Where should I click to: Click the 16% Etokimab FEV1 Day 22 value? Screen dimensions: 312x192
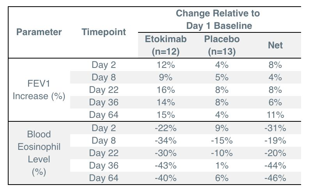click(x=166, y=90)
